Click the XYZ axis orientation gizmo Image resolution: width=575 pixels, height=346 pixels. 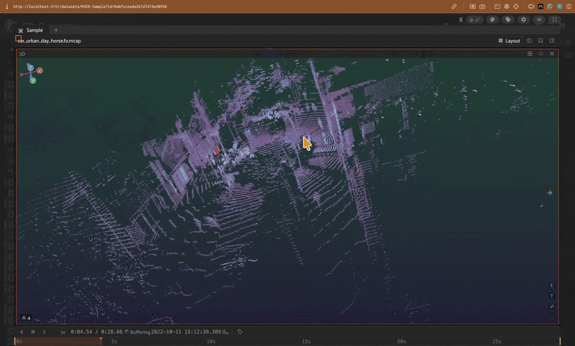click(x=32, y=73)
